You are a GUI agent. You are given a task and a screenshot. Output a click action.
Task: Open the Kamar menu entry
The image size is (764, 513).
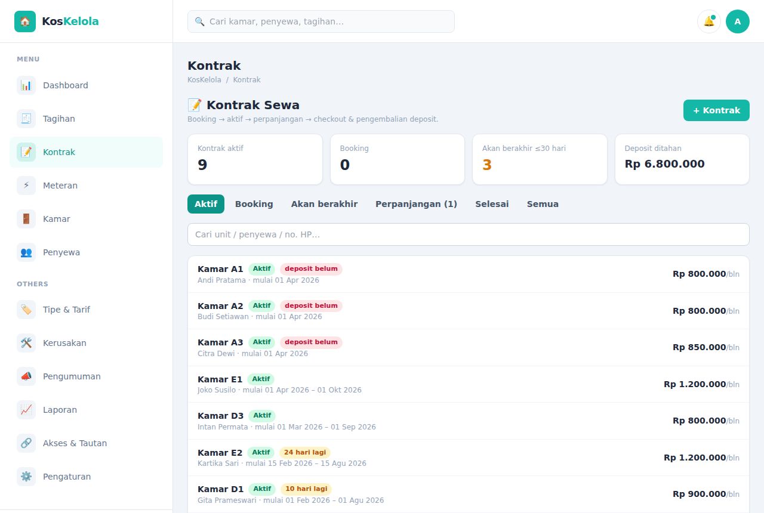86,219
